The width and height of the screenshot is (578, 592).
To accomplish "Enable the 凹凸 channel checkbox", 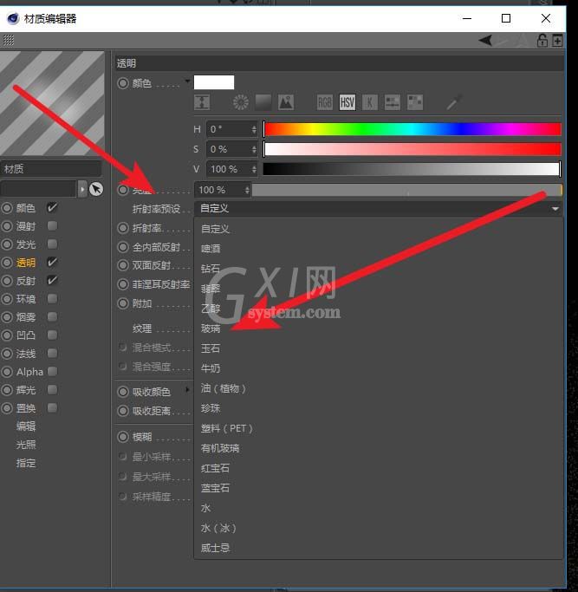I will 52,335.
